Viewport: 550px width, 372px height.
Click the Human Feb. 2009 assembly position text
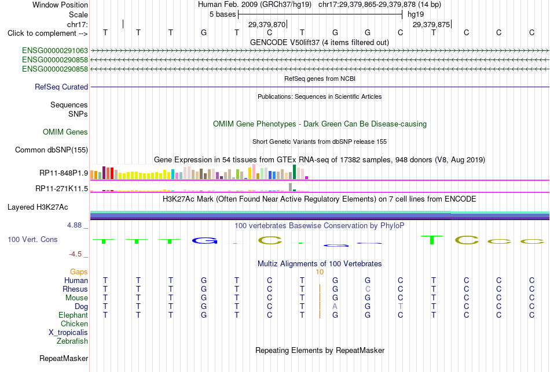click(x=320, y=5)
